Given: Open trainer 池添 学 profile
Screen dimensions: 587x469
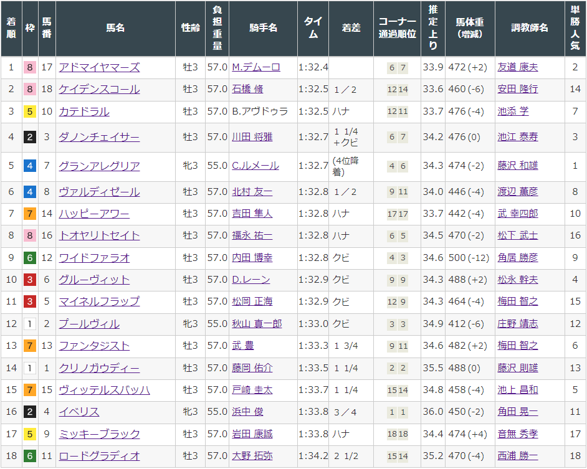Looking at the screenshot, I should (x=513, y=111).
